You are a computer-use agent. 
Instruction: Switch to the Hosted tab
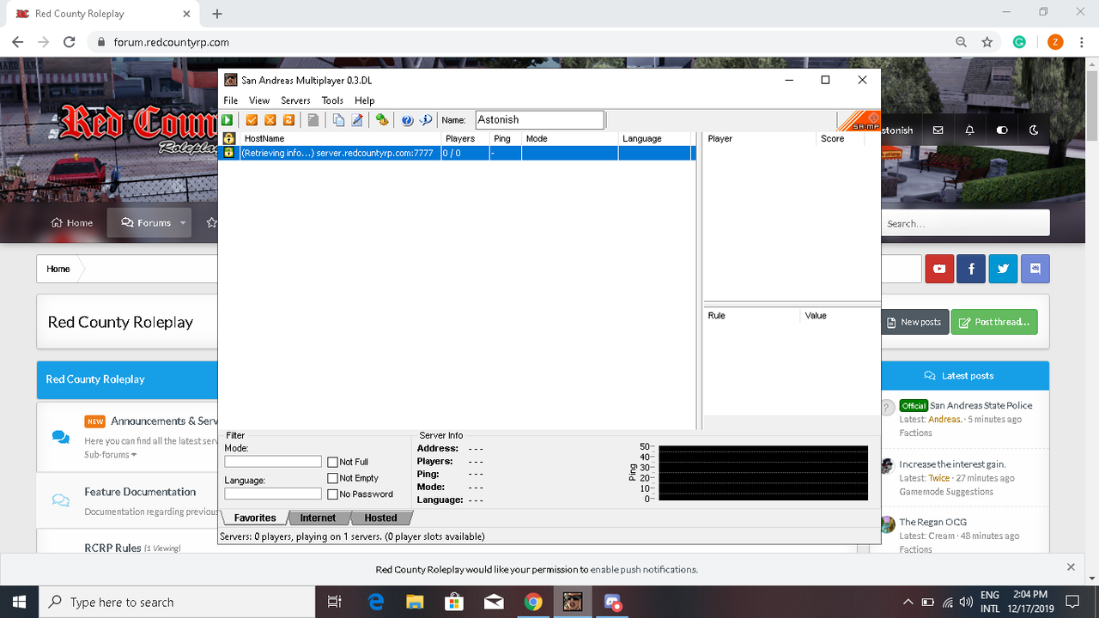(x=380, y=518)
